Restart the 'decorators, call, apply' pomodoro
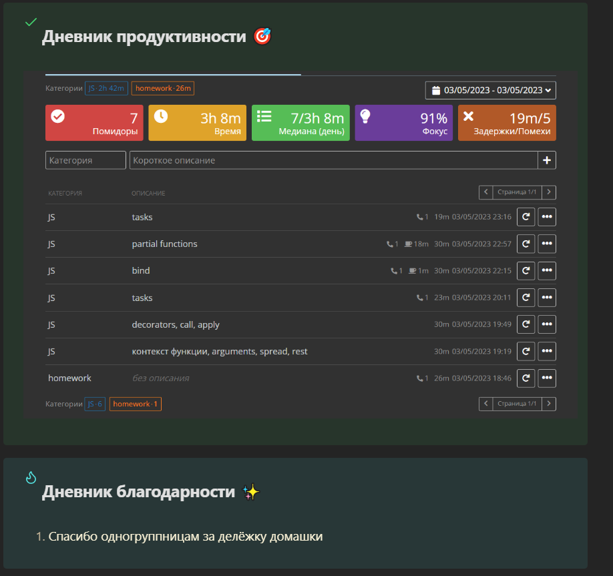Screen dimensions: 613x576 pos(526,324)
